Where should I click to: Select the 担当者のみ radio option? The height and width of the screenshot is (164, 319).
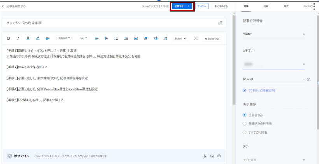coord(244,115)
